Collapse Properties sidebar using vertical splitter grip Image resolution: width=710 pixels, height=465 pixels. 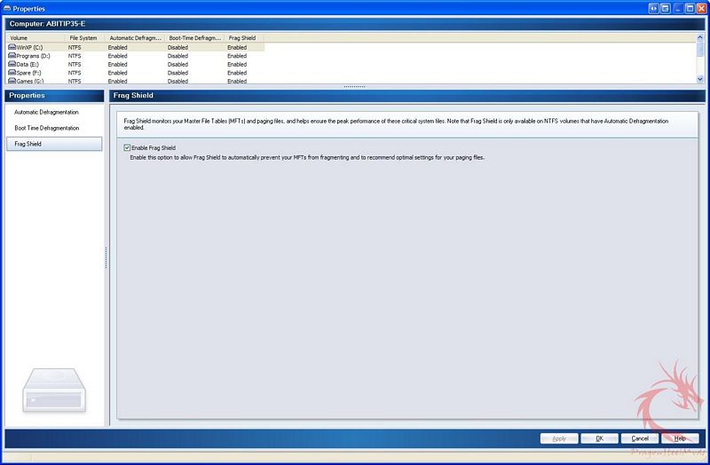[x=106, y=257]
